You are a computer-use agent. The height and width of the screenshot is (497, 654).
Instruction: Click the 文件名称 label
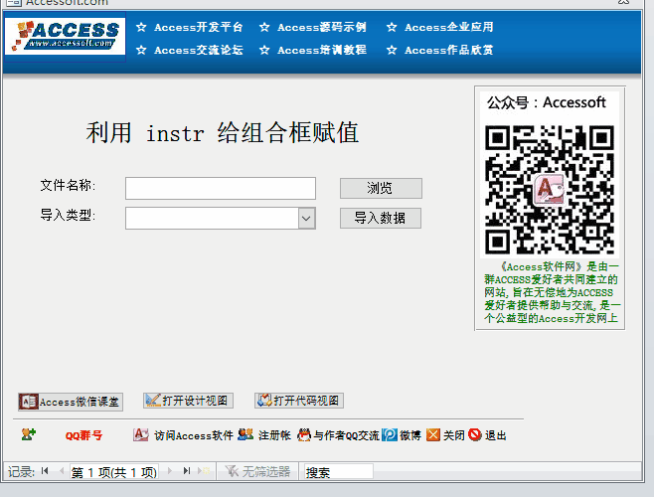coord(68,185)
